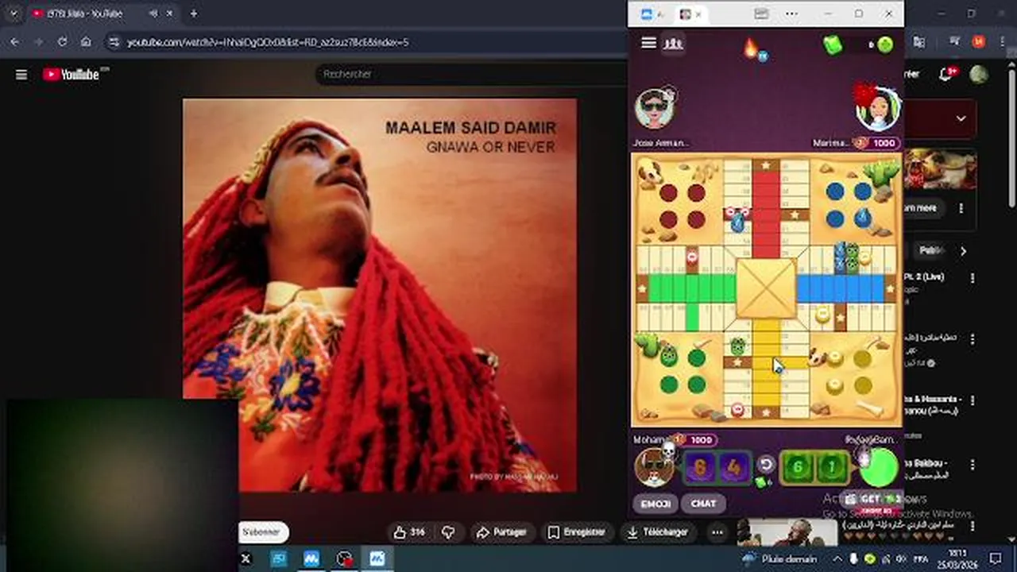1017x572 pixels.
Task: Click the S'abonner subscribe button
Action: (x=262, y=532)
